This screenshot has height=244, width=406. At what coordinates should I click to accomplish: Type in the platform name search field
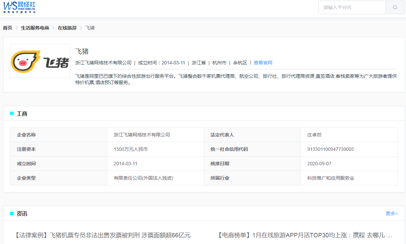(x=352, y=7)
